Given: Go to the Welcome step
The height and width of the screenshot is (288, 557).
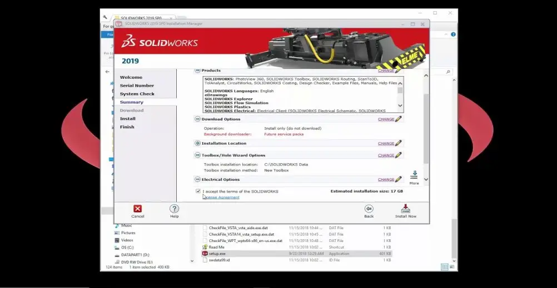Looking at the screenshot, I should click(x=131, y=77).
